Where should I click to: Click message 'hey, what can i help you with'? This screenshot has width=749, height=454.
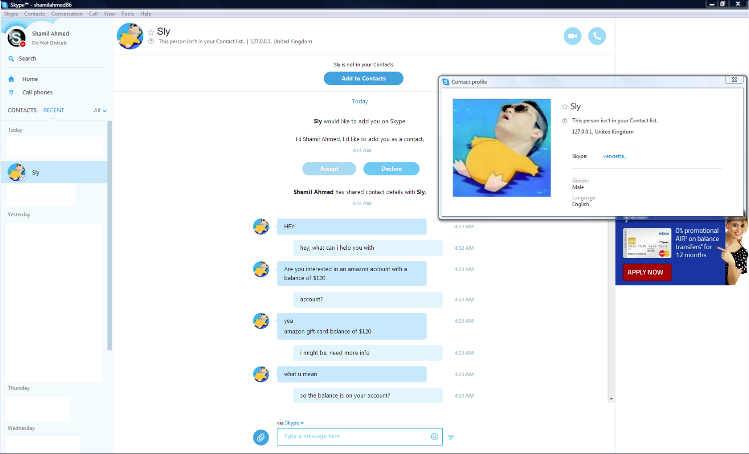(x=368, y=248)
